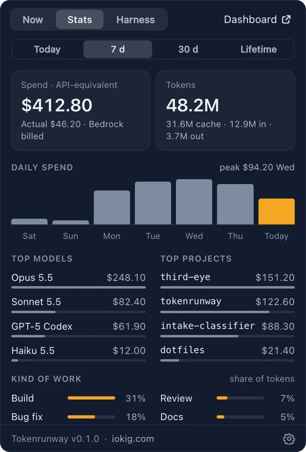Screen dimensions: 306x452
Task: Click the $248.10 Opus amount
Action: [x=126, y=278]
